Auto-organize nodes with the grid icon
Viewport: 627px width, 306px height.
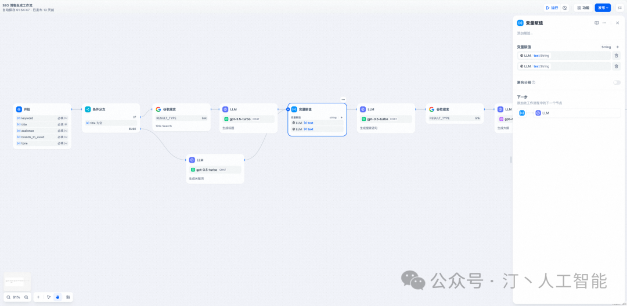point(68,297)
